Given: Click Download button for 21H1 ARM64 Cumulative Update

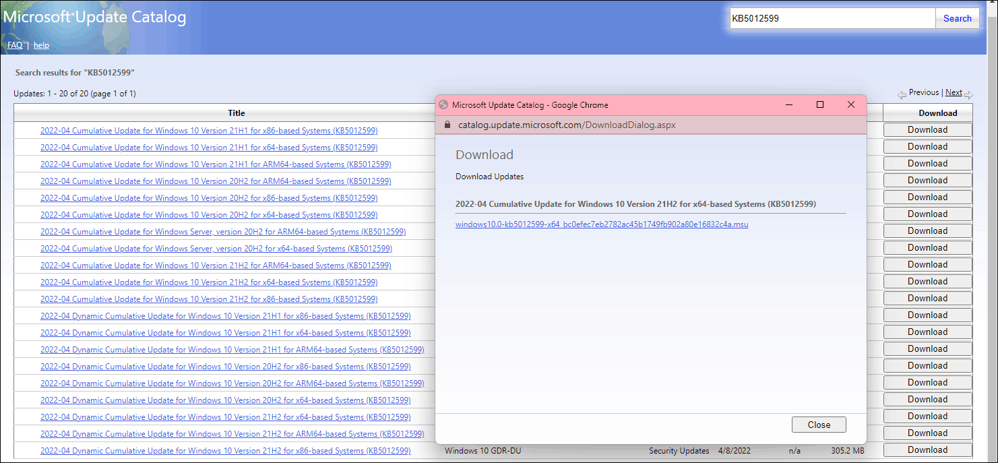Looking at the screenshot, I should 927,164.
